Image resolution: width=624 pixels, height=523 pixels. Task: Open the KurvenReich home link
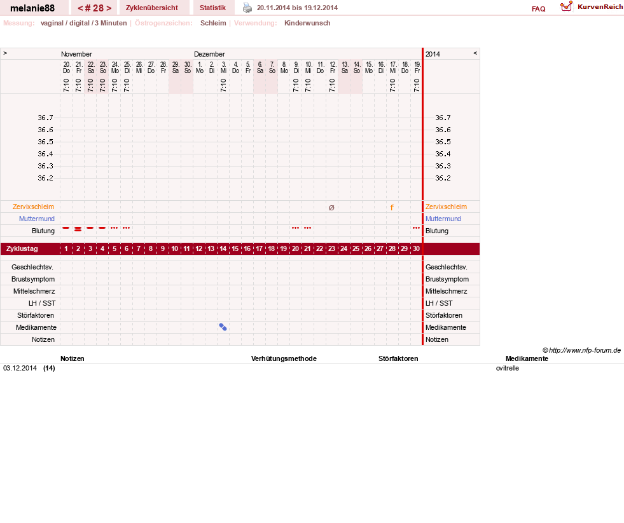[x=600, y=7]
